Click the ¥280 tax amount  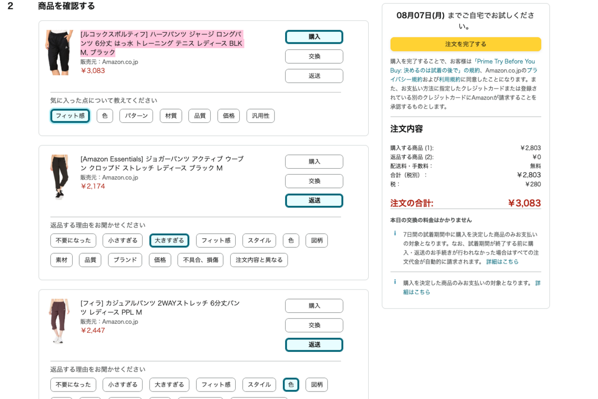click(533, 184)
